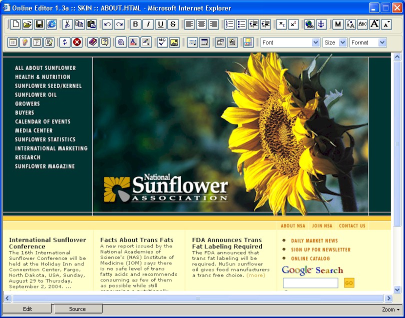This screenshot has width=405, height=318.
Task: Open Sunflower Oil nav item
Action: click(x=35, y=95)
